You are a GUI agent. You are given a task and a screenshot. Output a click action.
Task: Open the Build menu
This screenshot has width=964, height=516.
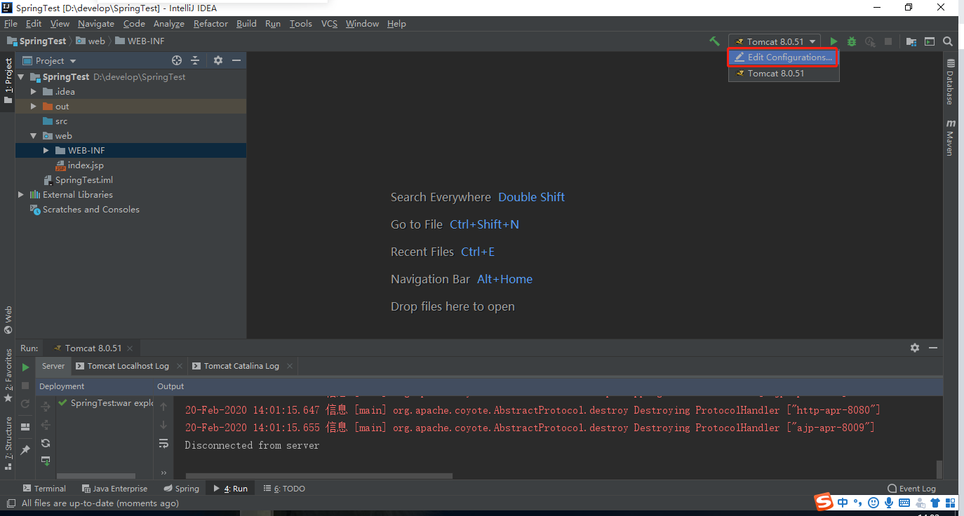pyautogui.click(x=246, y=23)
